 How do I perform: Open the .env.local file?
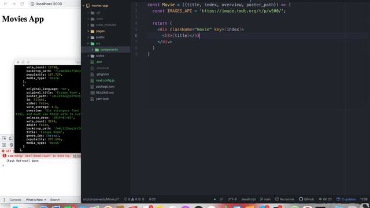(x=102, y=68)
